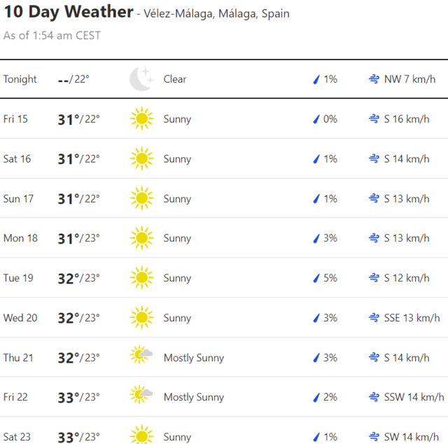Click the Mostly Sunny label for Thu 21
This screenshot has height=444, width=448.
coord(194,358)
